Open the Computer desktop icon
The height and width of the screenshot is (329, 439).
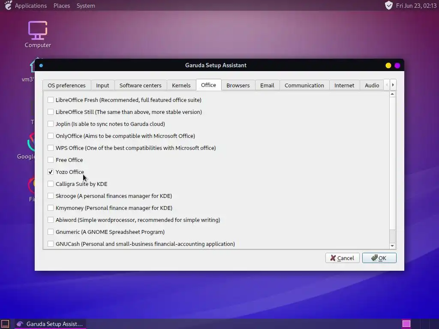click(38, 34)
